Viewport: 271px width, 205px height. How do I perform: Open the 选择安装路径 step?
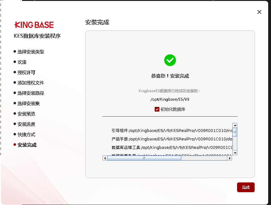[x=31, y=93]
